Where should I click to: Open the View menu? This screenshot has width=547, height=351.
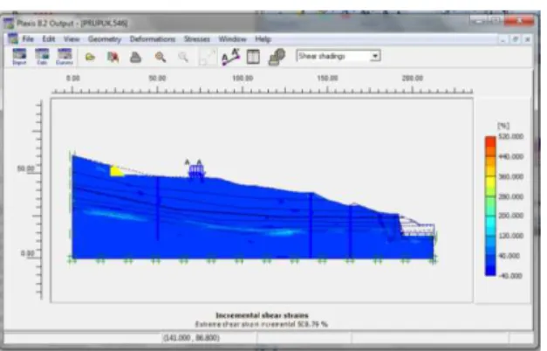tap(72, 39)
